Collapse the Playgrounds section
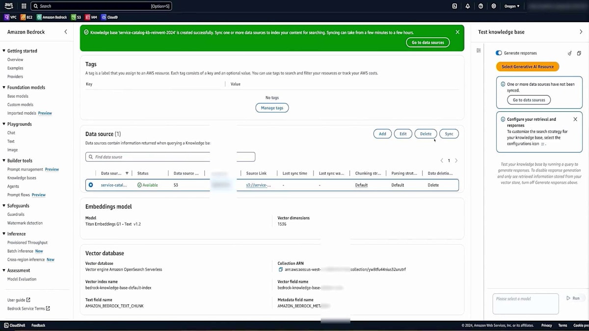Image resolution: width=589 pixels, height=331 pixels. [x=4, y=124]
